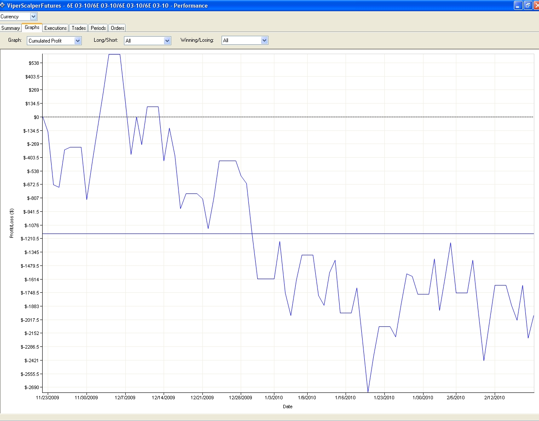Viewport: 539px width, 421px height.
Task: Restore down the Performance window
Action: (x=528, y=6)
